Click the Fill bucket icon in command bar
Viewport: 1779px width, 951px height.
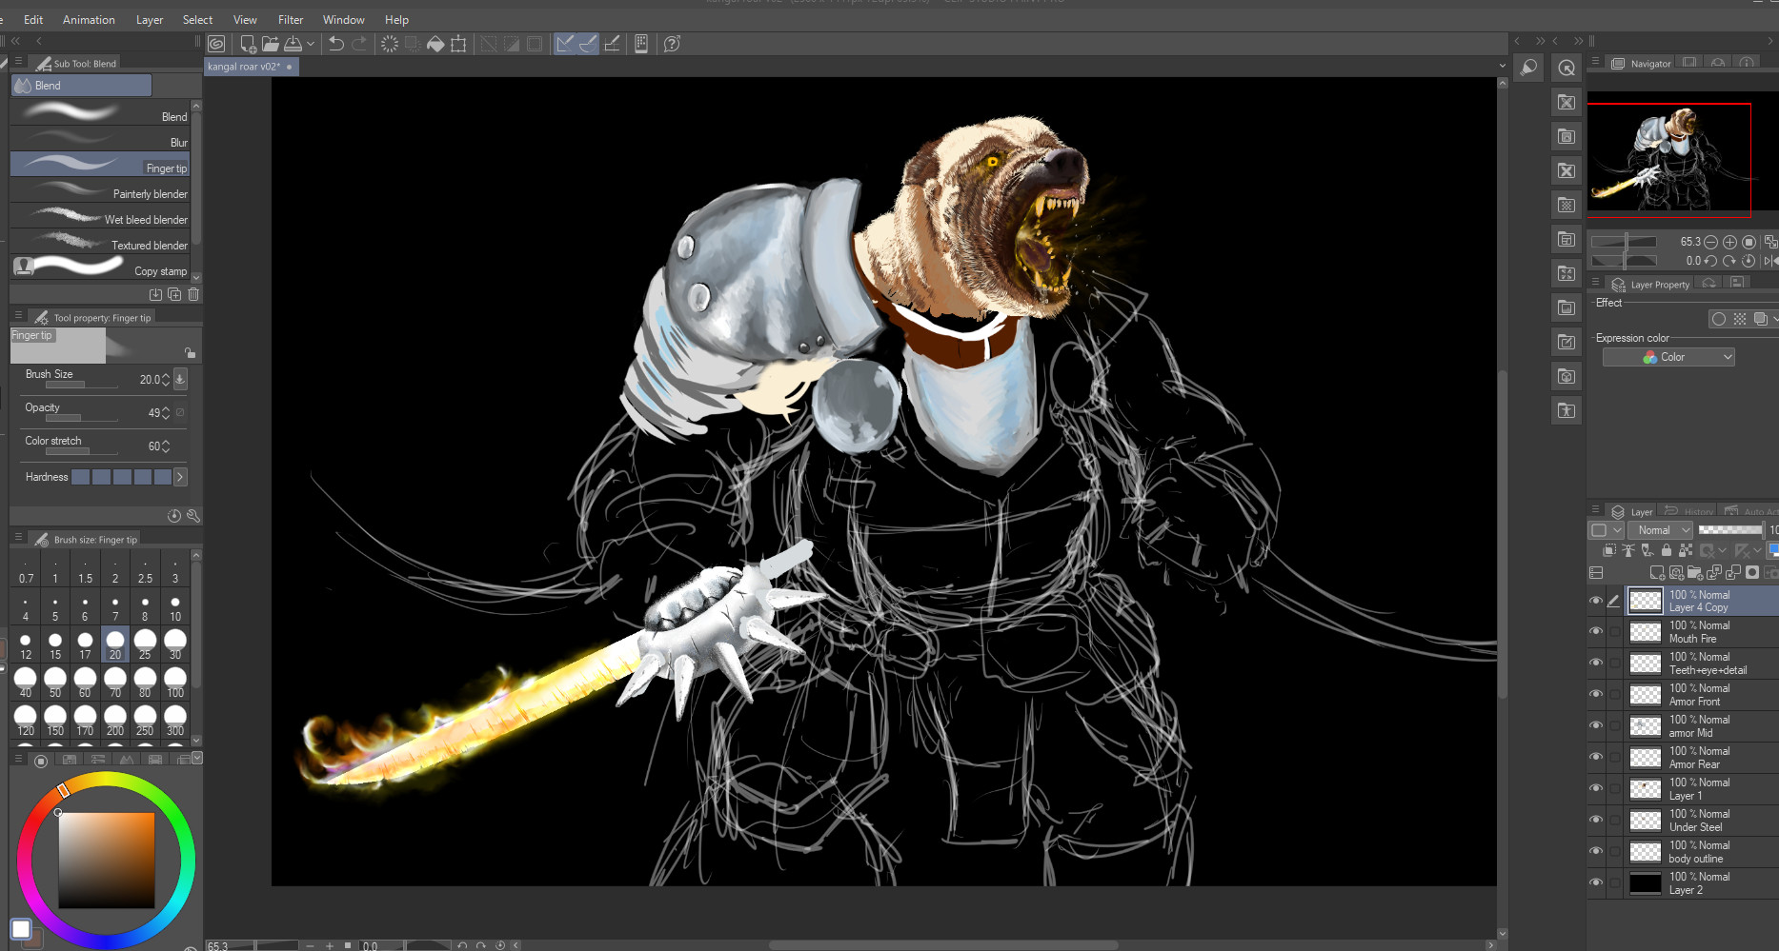(x=435, y=44)
